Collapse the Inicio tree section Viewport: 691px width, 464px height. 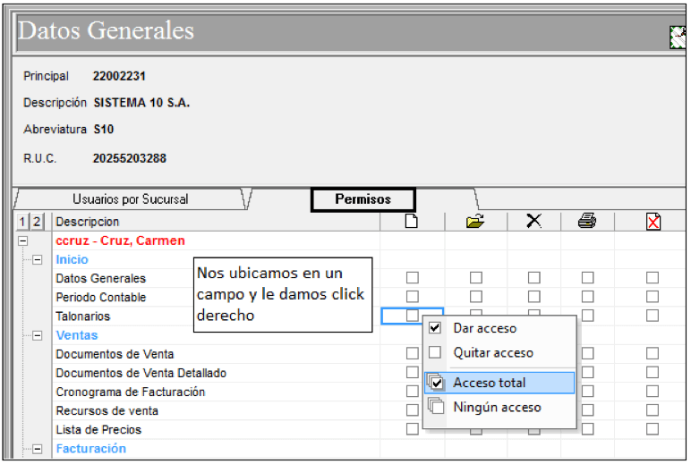38,260
